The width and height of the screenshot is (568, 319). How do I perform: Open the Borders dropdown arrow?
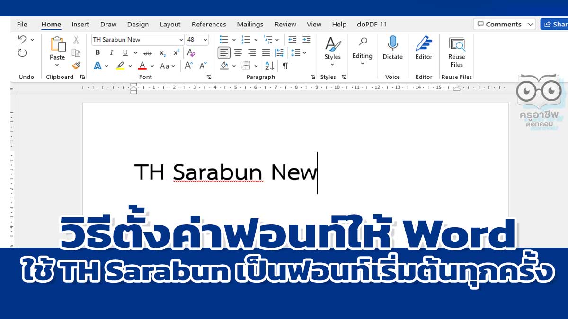[256, 66]
